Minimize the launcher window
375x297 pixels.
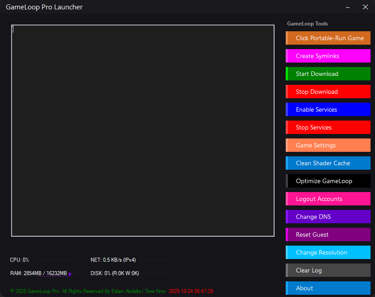[348, 8]
